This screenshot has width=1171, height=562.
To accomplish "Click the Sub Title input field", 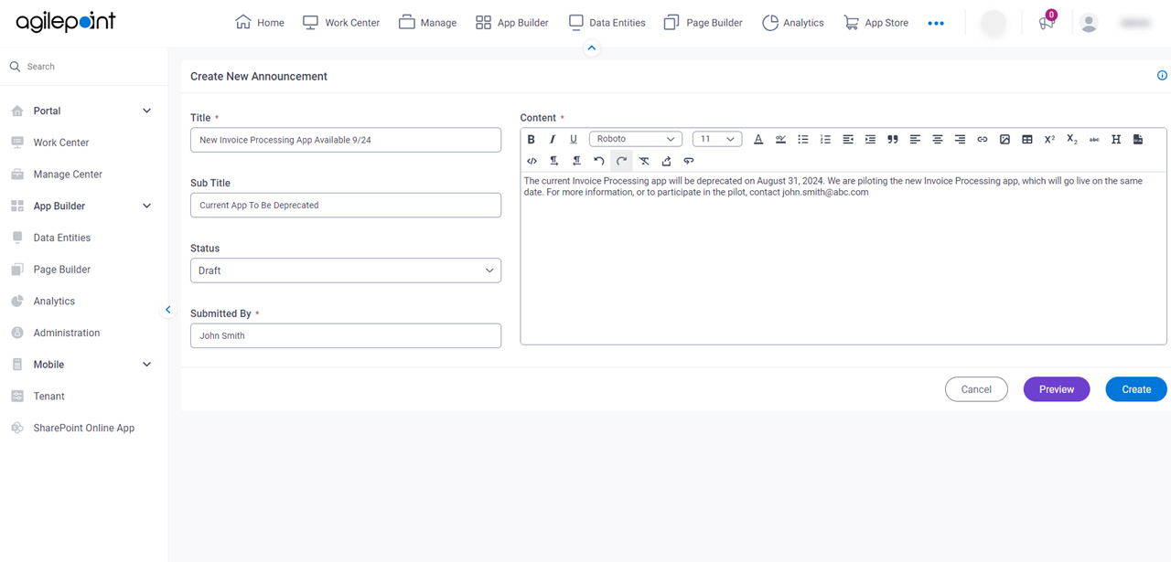I will pyautogui.click(x=346, y=205).
